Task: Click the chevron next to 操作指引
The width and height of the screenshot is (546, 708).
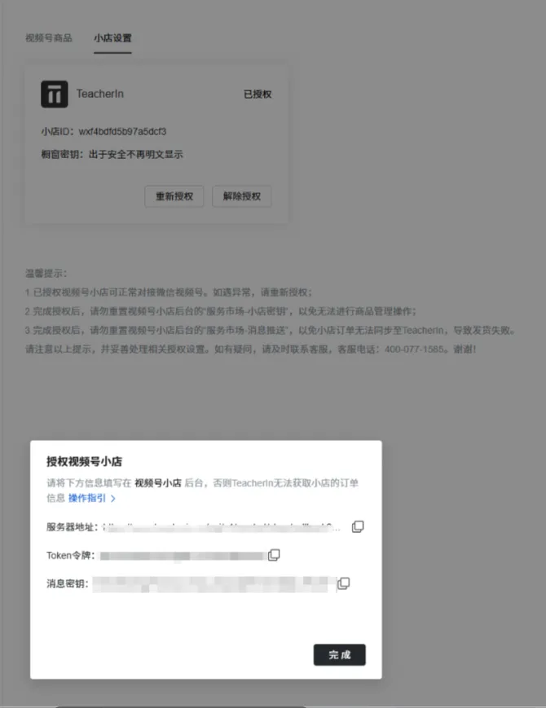Action: coord(113,499)
